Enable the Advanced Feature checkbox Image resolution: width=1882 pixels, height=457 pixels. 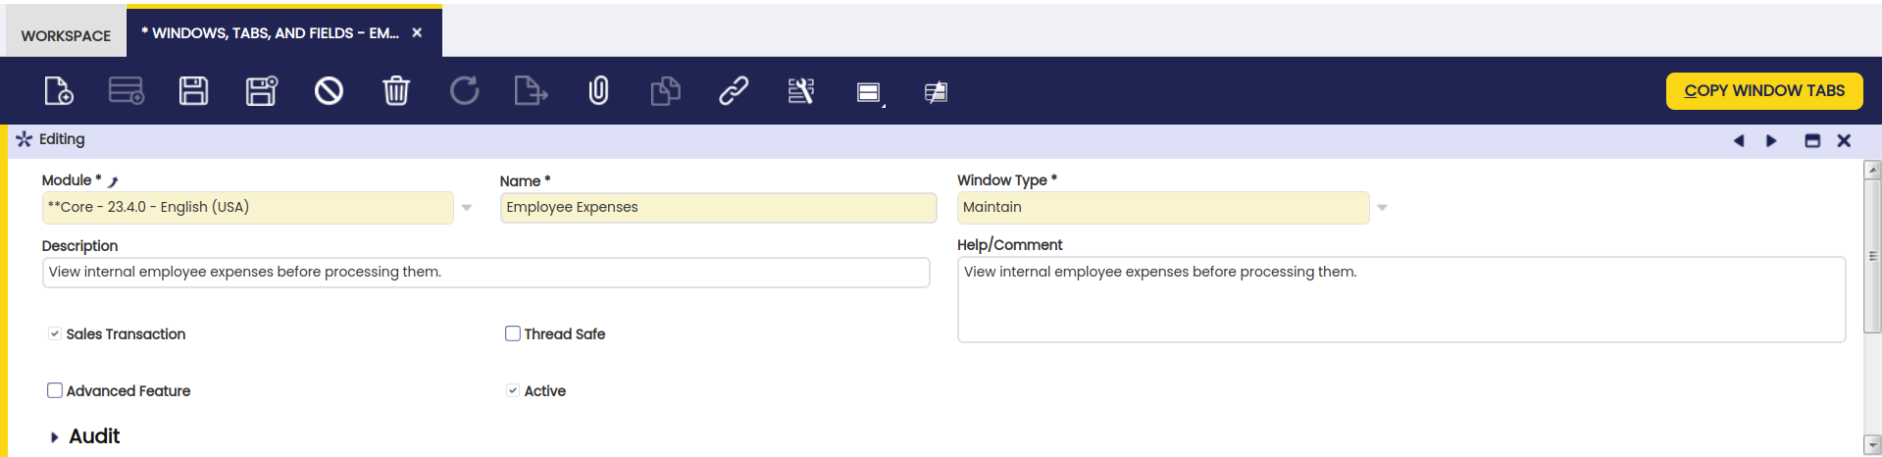pyautogui.click(x=55, y=390)
